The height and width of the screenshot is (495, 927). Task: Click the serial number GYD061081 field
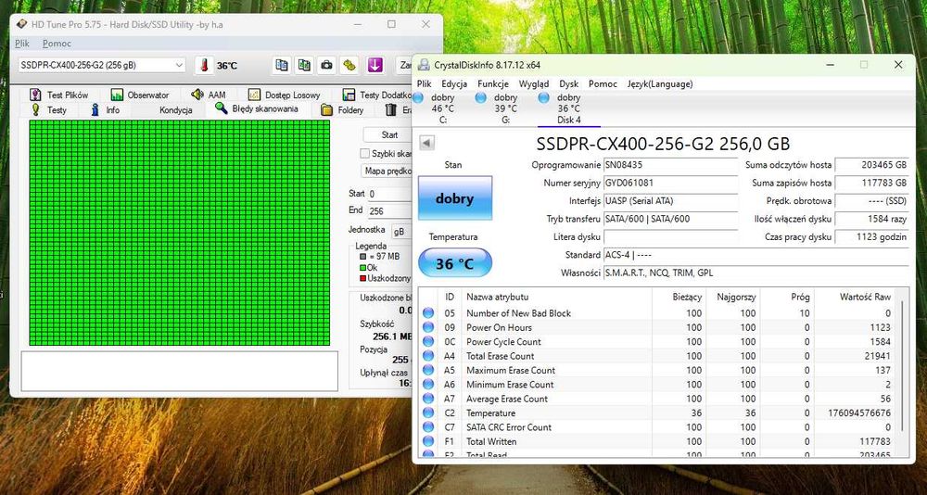point(670,184)
